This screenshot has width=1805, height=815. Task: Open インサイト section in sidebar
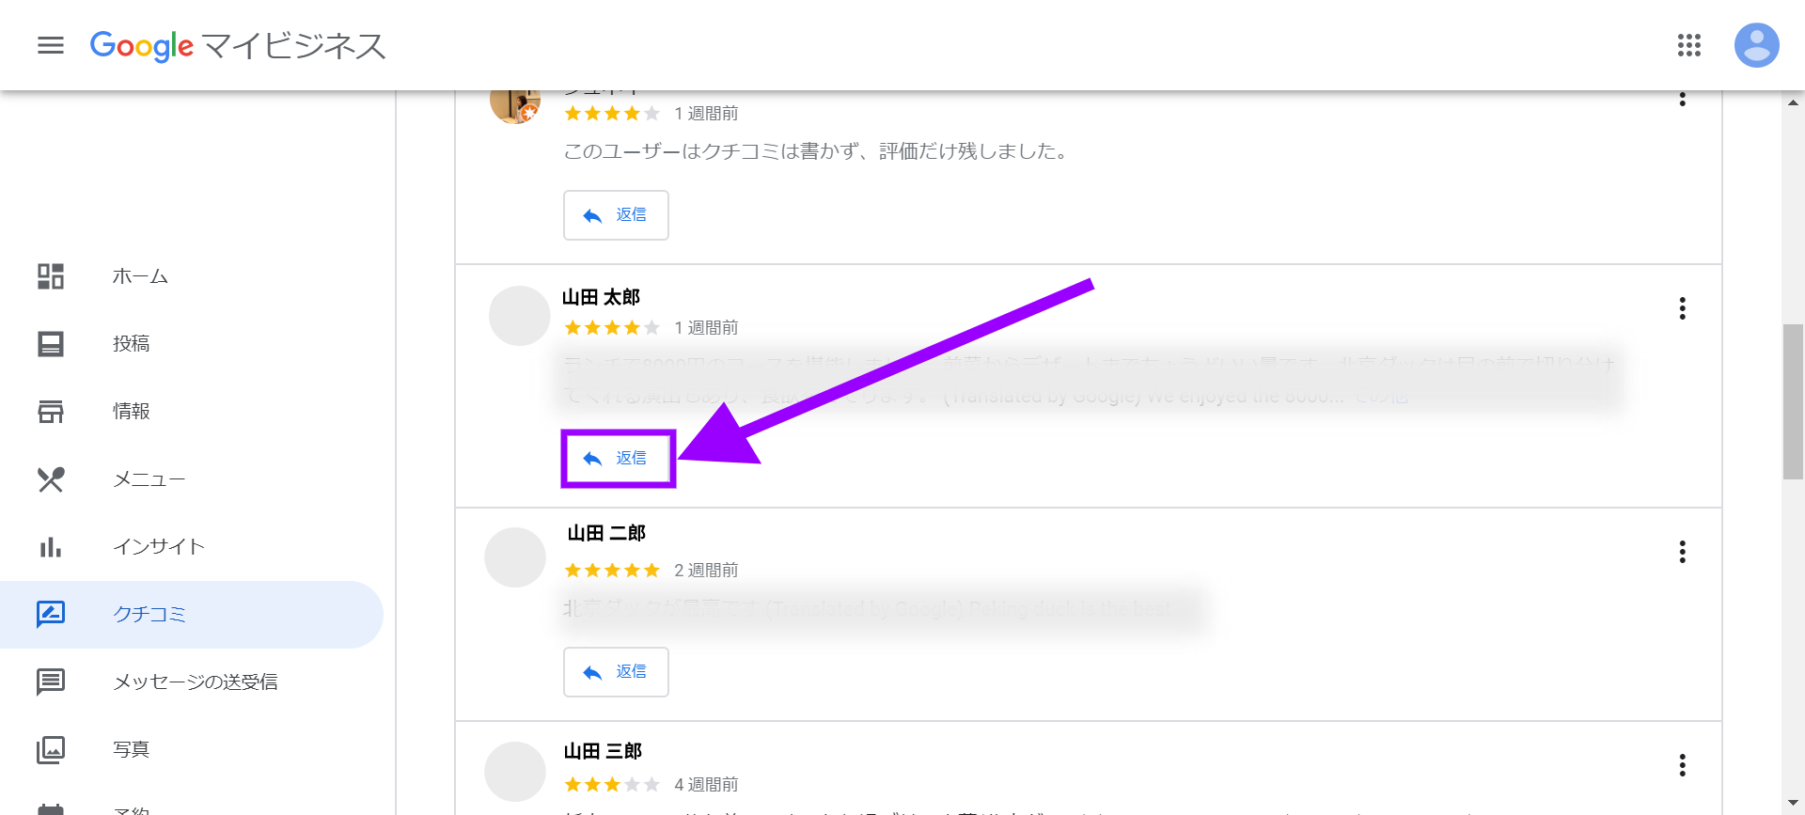[x=192, y=547]
